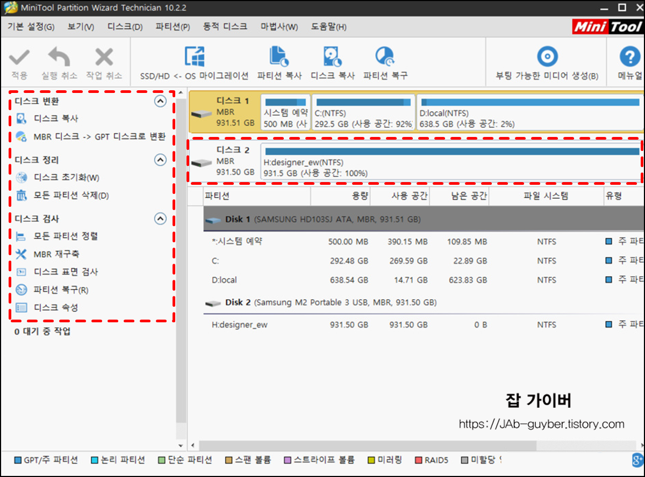
Task: Choose 파티션 복구(R) in sidebar
Action: click(61, 290)
